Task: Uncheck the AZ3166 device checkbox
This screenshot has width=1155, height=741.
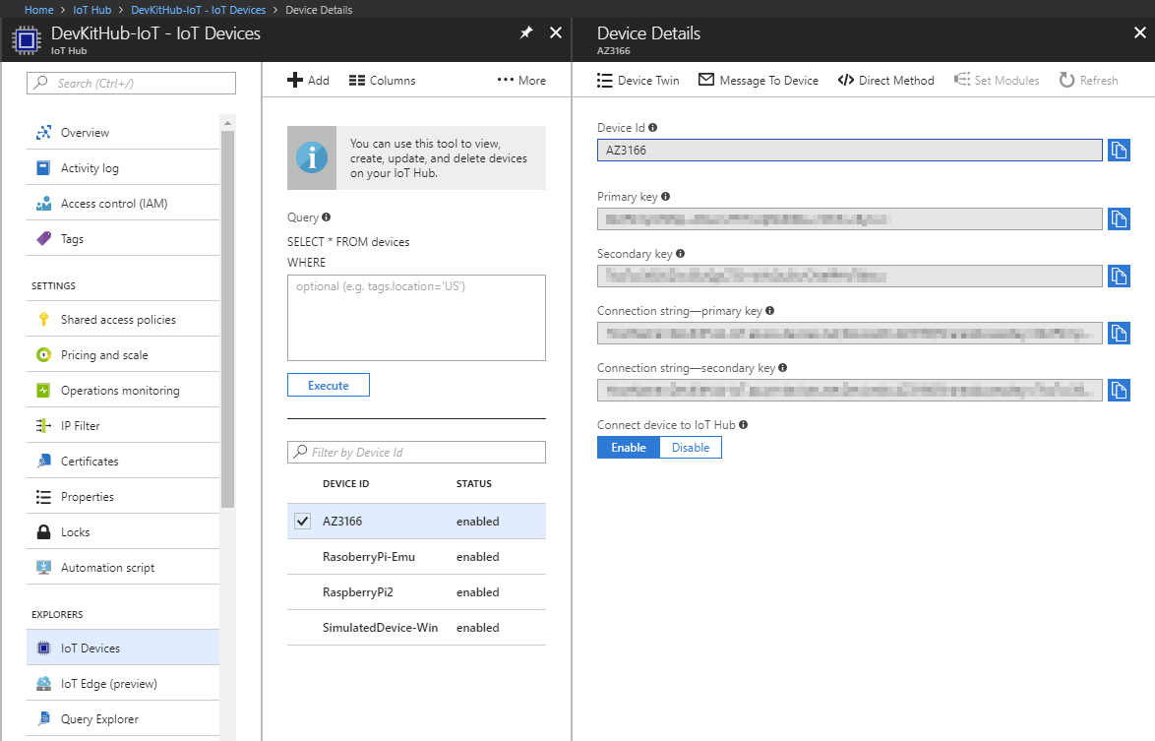Action: pyautogui.click(x=303, y=521)
